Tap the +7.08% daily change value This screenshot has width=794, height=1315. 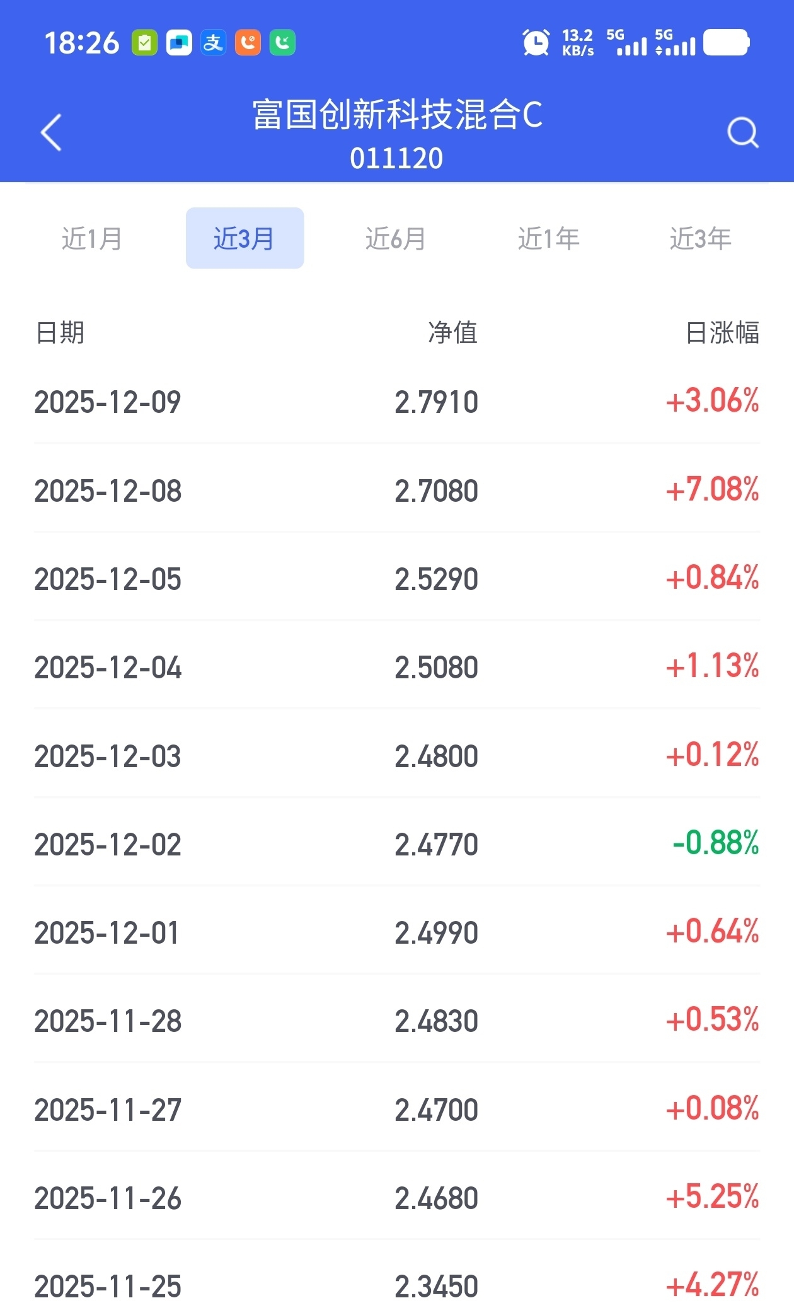point(712,490)
